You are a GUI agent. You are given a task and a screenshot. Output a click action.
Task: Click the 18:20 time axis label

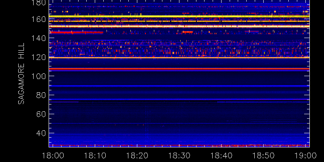[137, 156]
